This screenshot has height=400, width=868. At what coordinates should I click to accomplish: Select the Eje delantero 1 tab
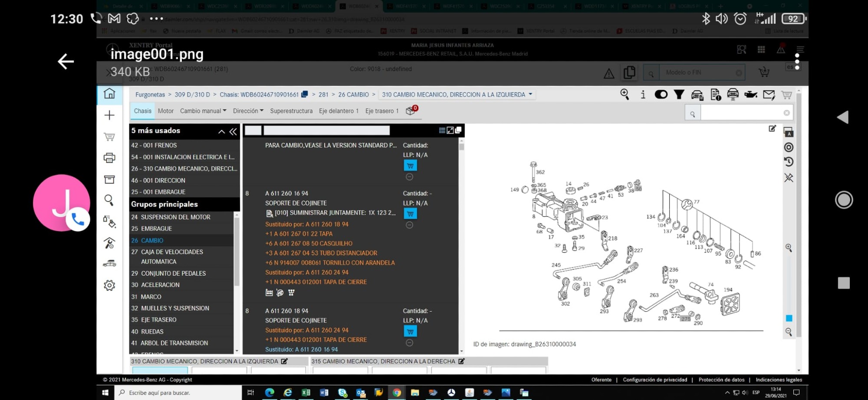[339, 111]
